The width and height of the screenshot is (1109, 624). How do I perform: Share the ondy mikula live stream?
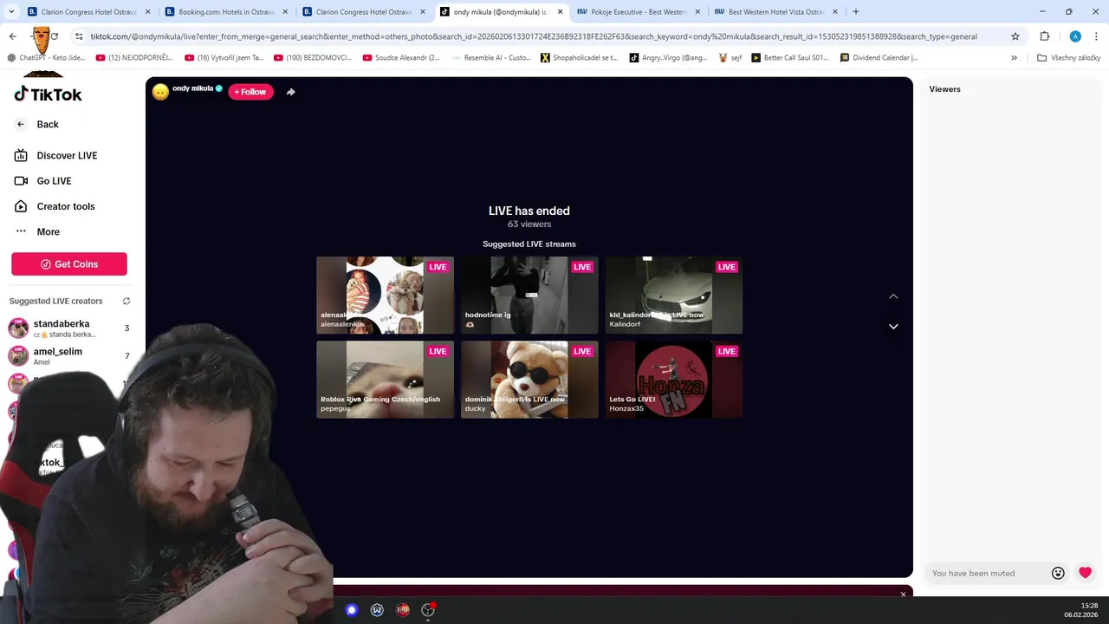click(x=291, y=92)
